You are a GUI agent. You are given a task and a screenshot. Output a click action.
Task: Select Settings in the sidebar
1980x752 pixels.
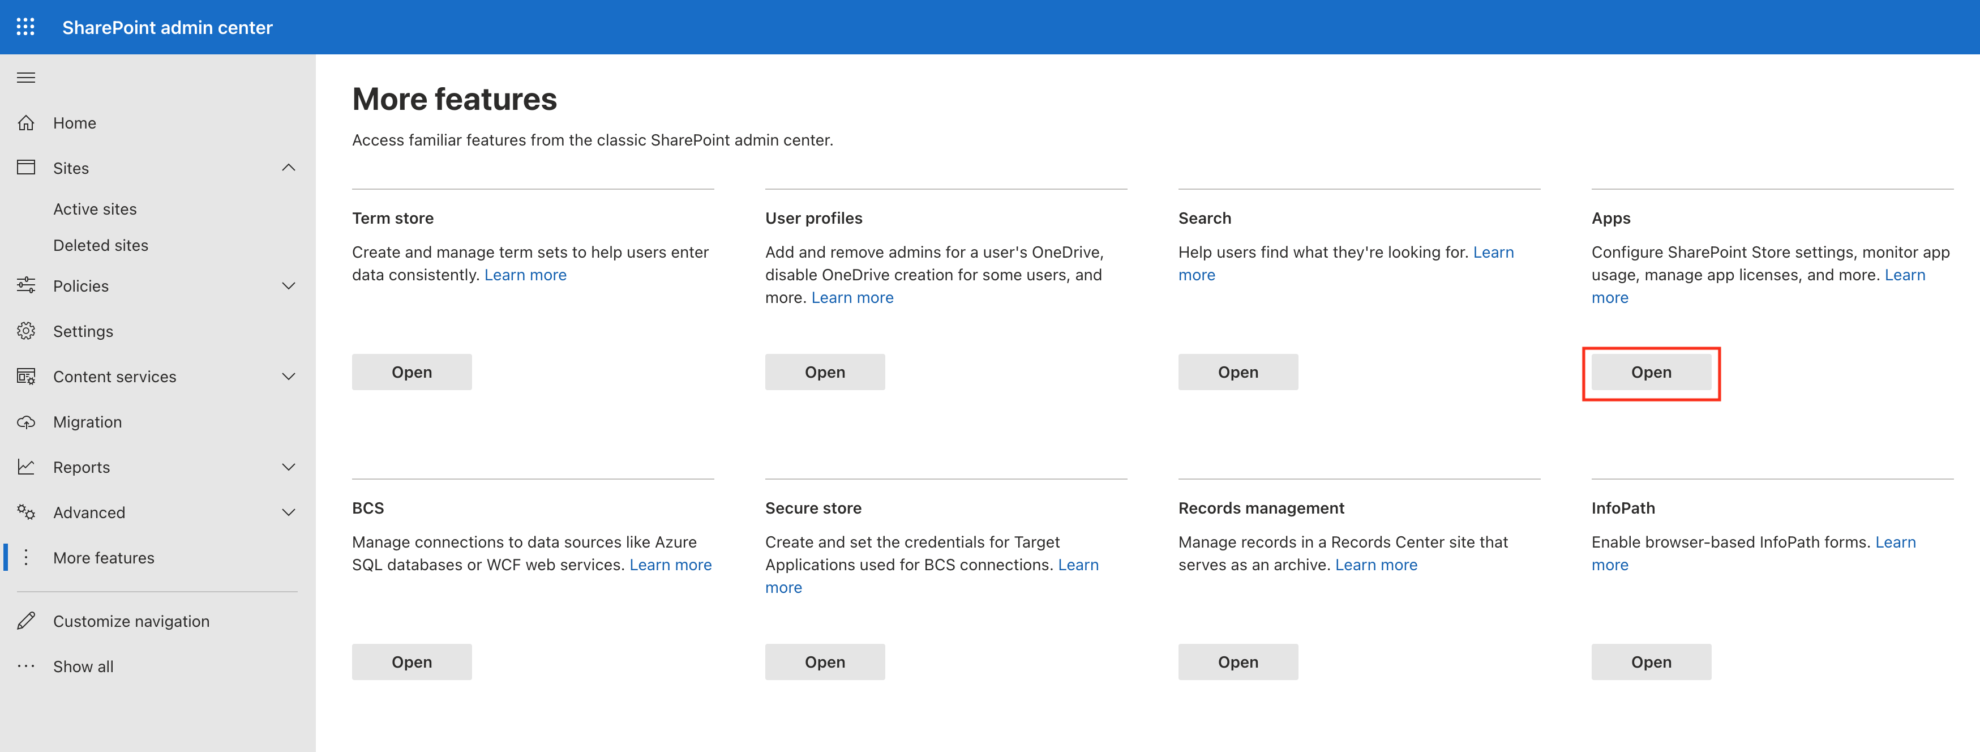[x=83, y=331]
